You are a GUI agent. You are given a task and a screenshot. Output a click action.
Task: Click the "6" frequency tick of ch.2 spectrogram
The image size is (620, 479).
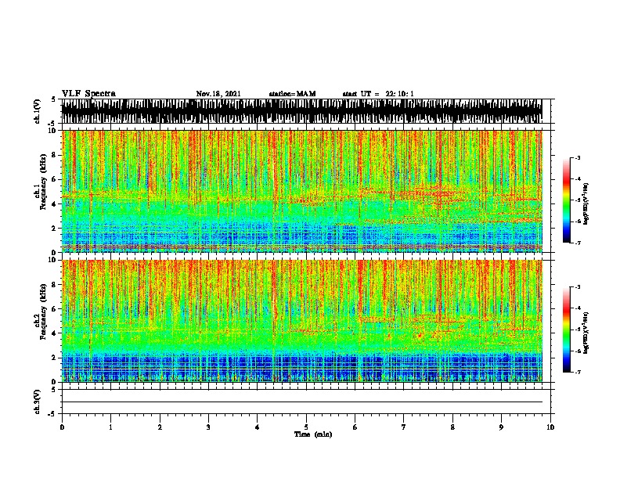pyautogui.click(x=55, y=309)
